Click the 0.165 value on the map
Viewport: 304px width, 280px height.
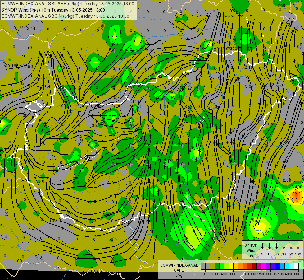pyautogui.click(x=13, y=66)
